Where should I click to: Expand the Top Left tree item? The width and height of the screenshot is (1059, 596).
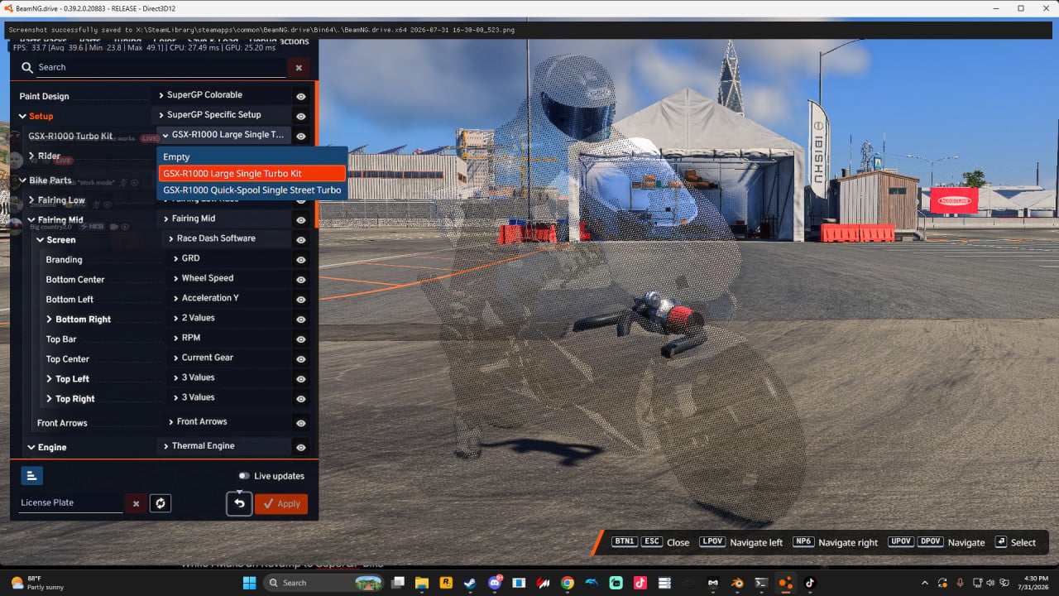point(50,378)
